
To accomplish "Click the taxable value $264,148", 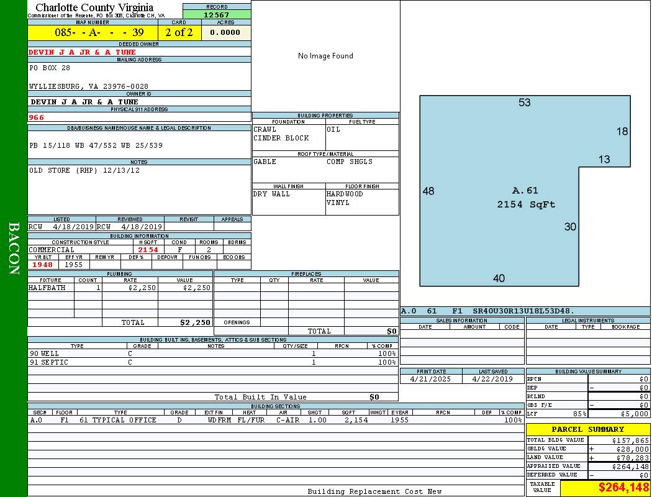I will pyautogui.click(x=623, y=488).
